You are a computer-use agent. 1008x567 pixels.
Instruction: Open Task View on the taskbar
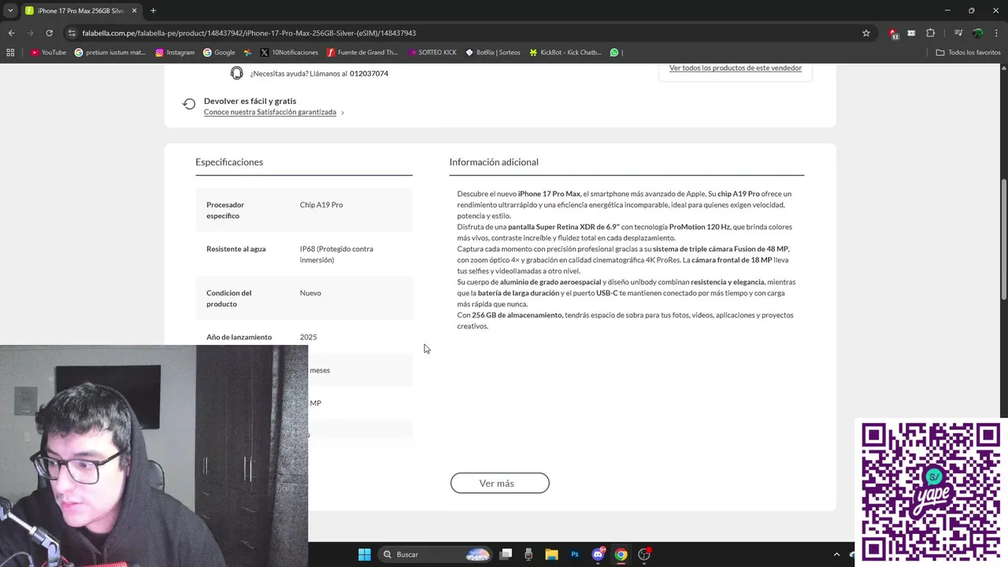click(506, 554)
